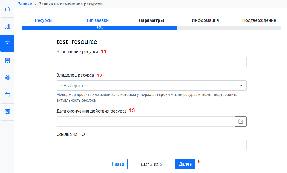Focus the Ссылка на ПО input
The width and height of the screenshot is (287, 173).
click(x=151, y=145)
